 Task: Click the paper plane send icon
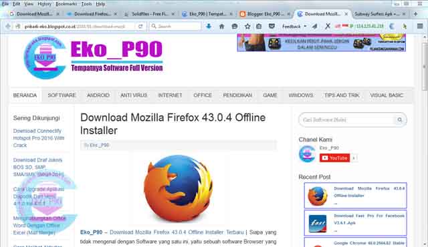pos(315,27)
